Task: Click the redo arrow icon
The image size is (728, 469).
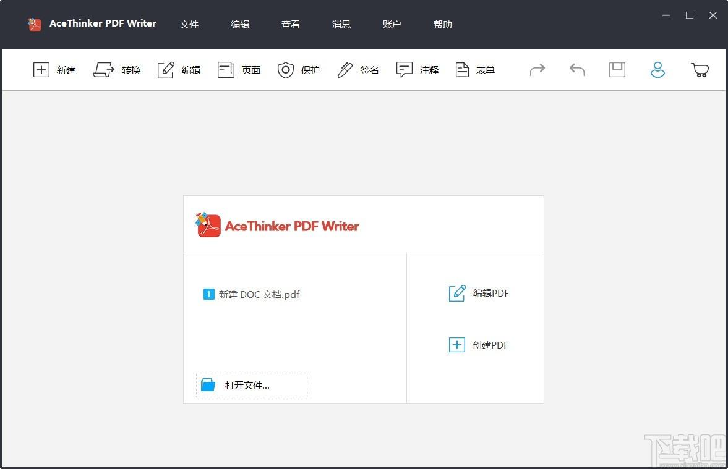Action: coord(537,70)
